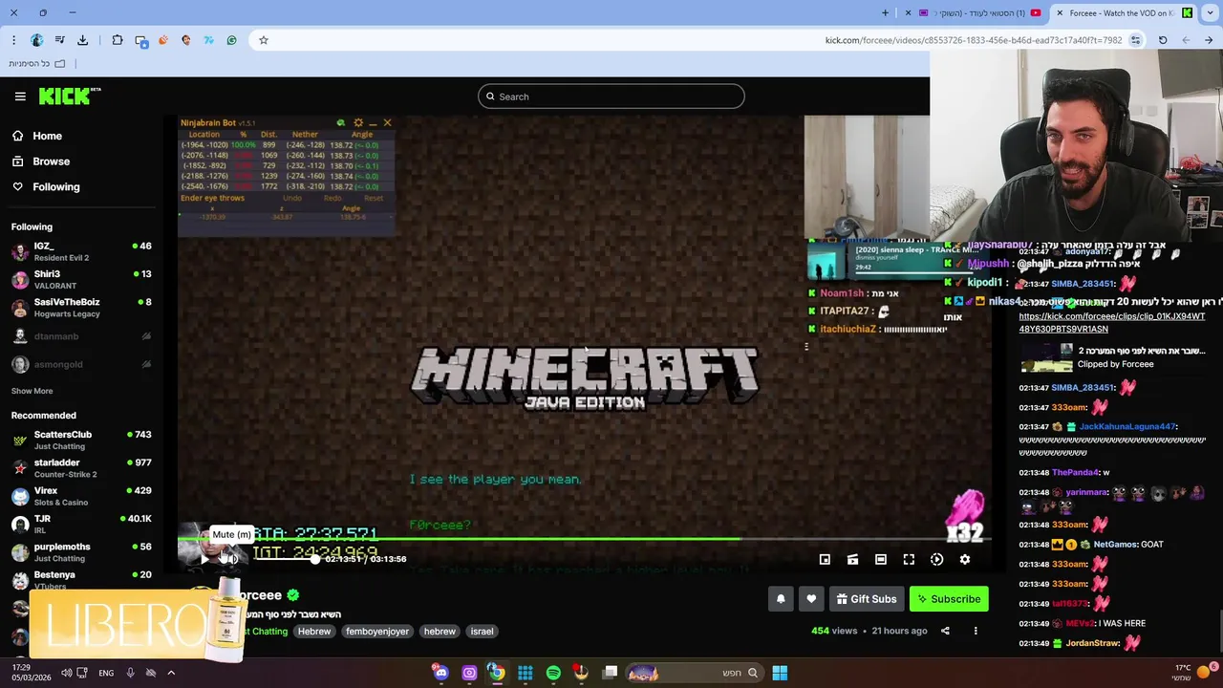Viewport: 1223px width, 688px height.
Task: Open video player settings gear
Action: pos(965,560)
